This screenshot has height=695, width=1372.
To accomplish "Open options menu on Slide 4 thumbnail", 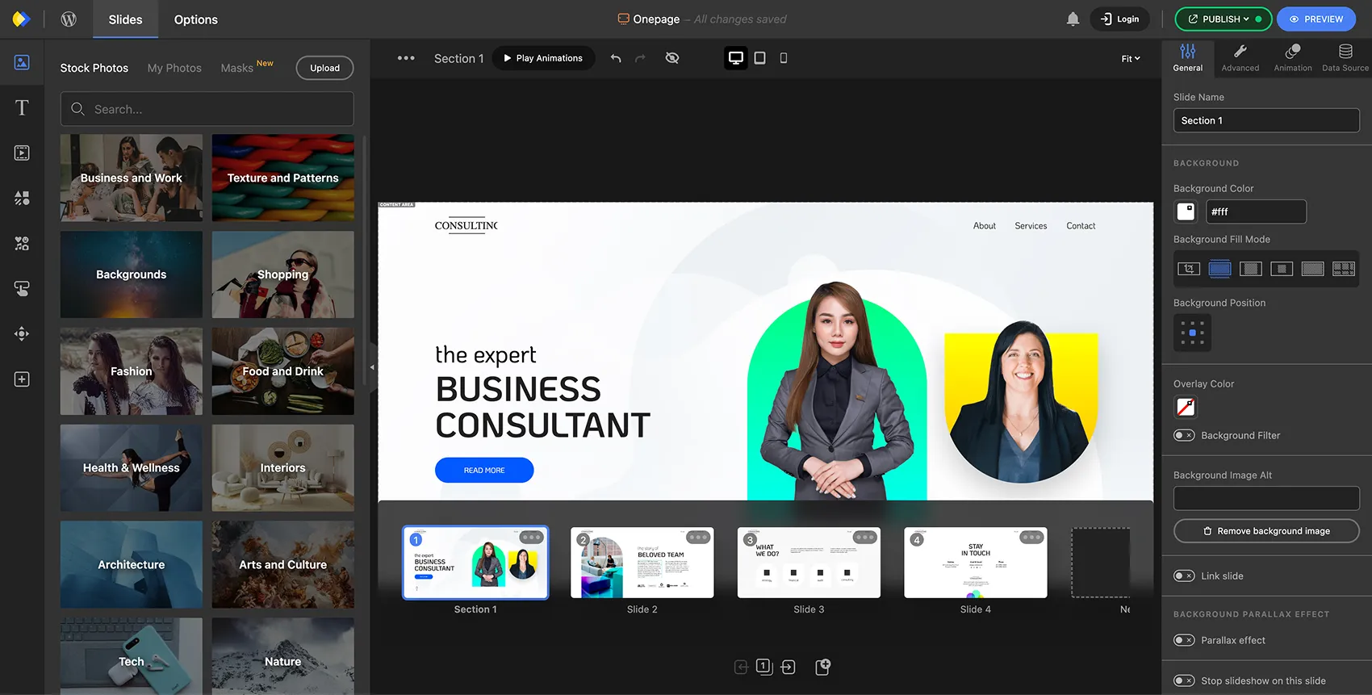I will tap(1031, 538).
